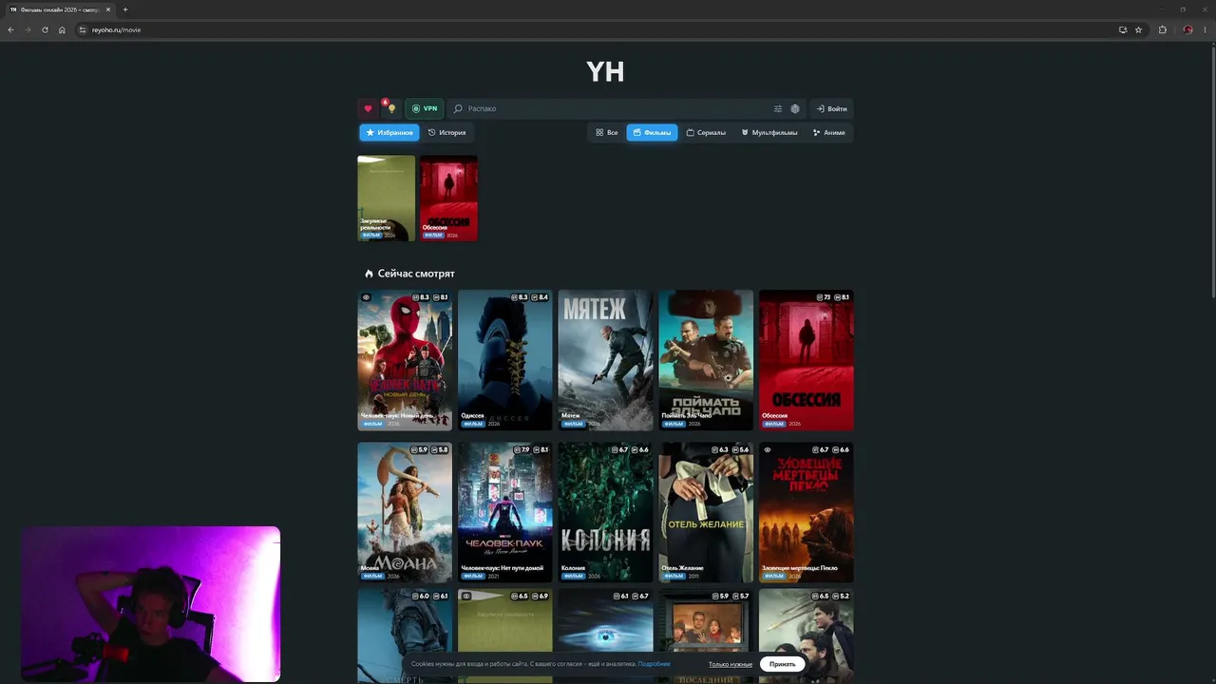Image resolution: width=1216 pixels, height=684 pixels.
Task: Click the Принять cookie button
Action: pos(783,664)
